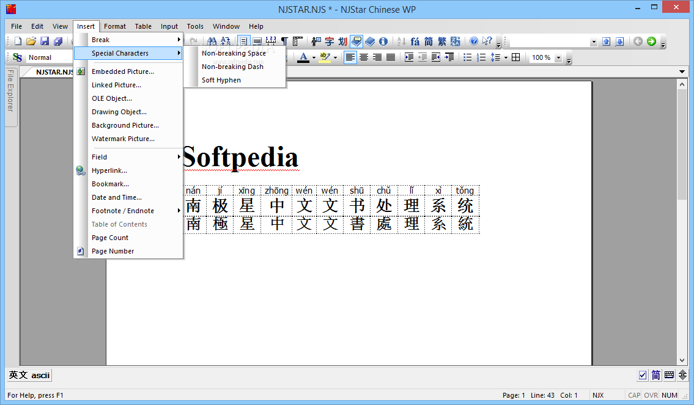Toggle the ruler display icon

click(297, 41)
